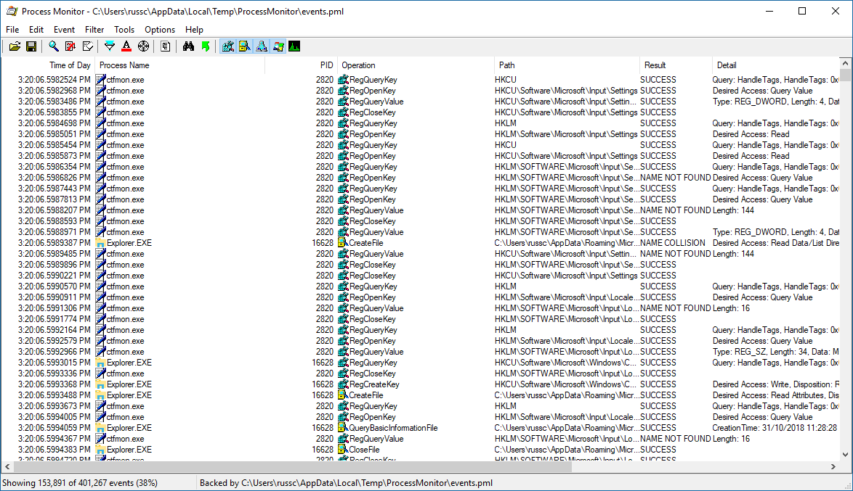Screen dimensions: 853x491
Task: Click the 'Length: 16' detail at 3:20:06.5991306
Action: (x=731, y=308)
